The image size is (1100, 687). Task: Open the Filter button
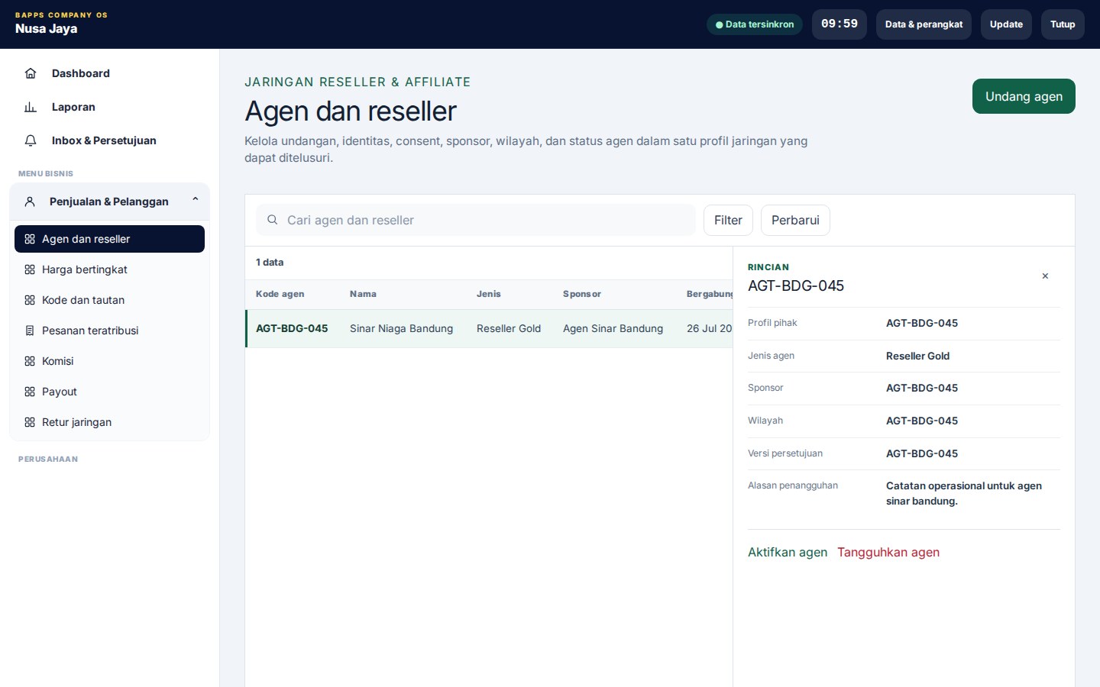[728, 220]
